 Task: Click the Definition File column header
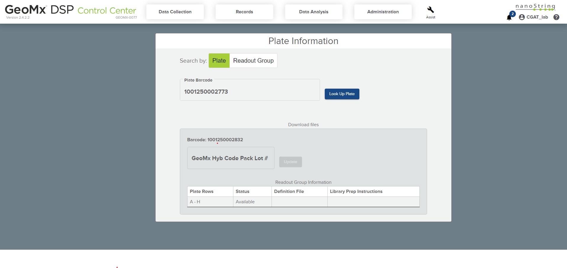300,191
